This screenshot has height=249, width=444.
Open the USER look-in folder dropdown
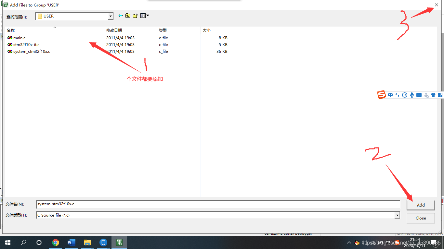[x=111, y=16]
